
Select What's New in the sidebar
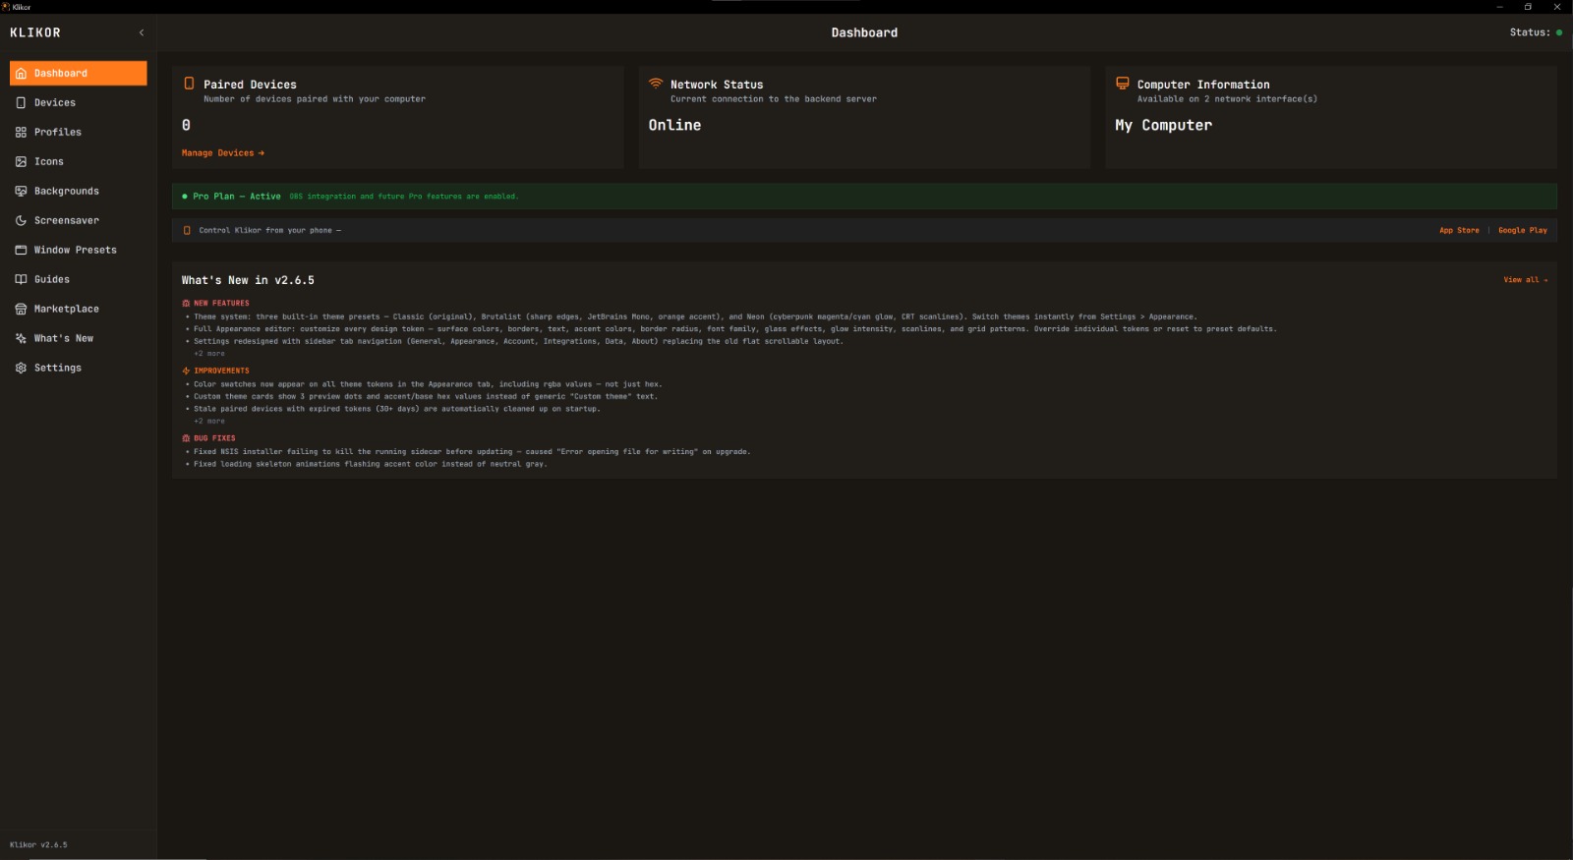click(x=79, y=338)
